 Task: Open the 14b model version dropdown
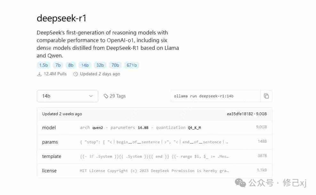pyautogui.click(x=68, y=96)
